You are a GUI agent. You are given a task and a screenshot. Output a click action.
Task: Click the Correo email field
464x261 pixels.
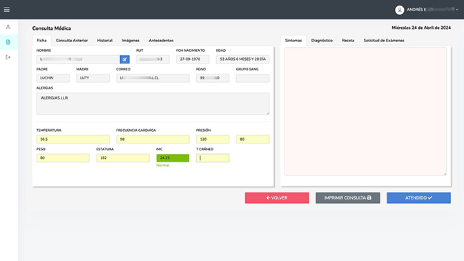(x=153, y=78)
